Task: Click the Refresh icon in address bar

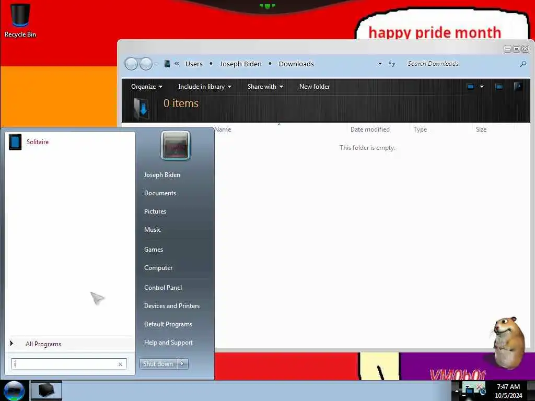Action: pyautogui.click(x=392, y=64)
